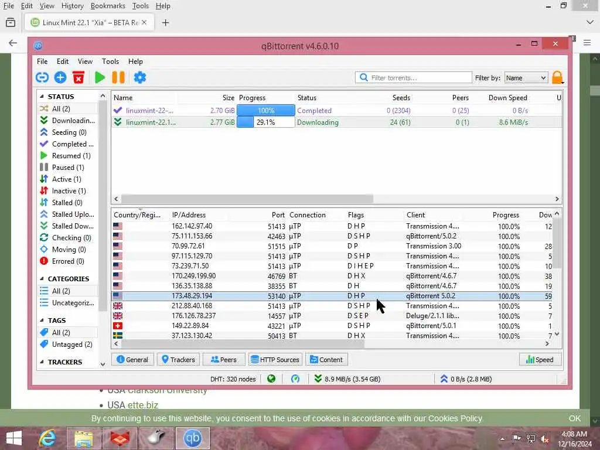Select the Errored (0) status filter
Screen dimensions: 600x450
67,261
